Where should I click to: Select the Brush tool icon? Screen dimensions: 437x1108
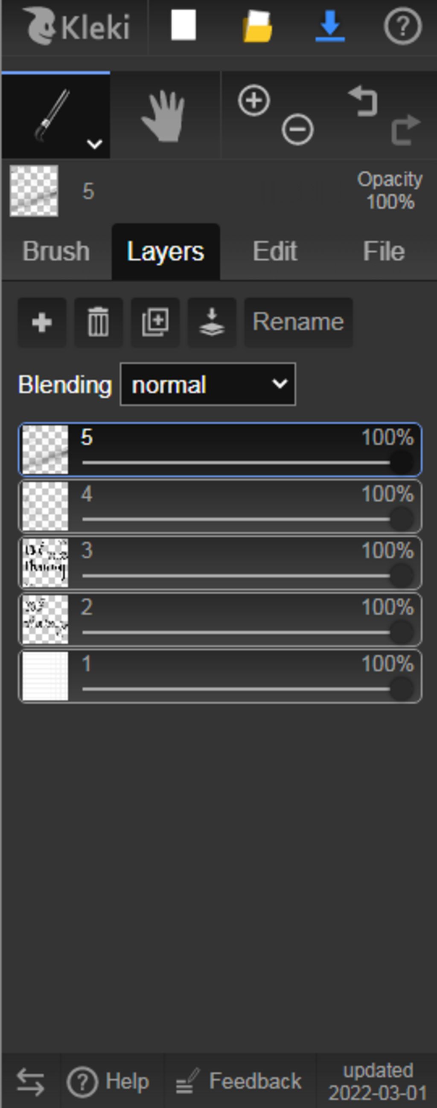click(52, 115)
